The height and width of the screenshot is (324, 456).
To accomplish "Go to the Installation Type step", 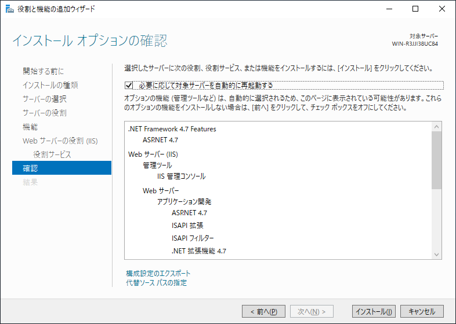I will (x=50, y=85).
